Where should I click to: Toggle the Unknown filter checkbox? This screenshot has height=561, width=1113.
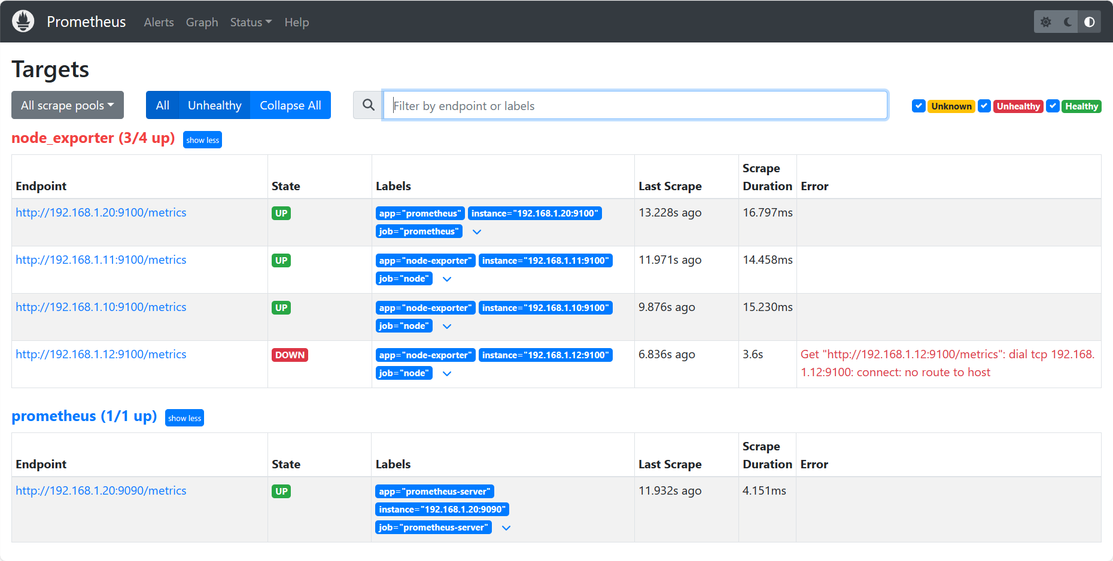coord(919,106)
